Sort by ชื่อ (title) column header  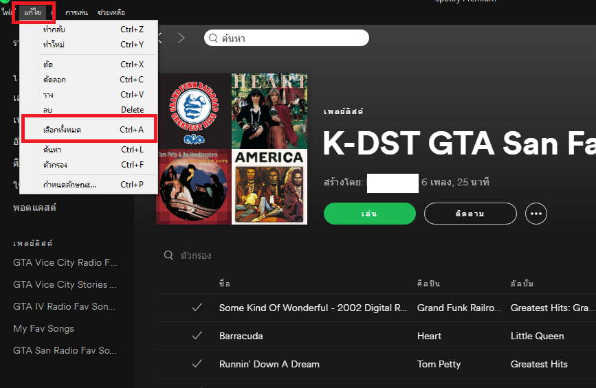(224, 284)
